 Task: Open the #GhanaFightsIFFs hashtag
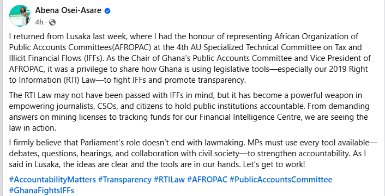coord(41,191)
